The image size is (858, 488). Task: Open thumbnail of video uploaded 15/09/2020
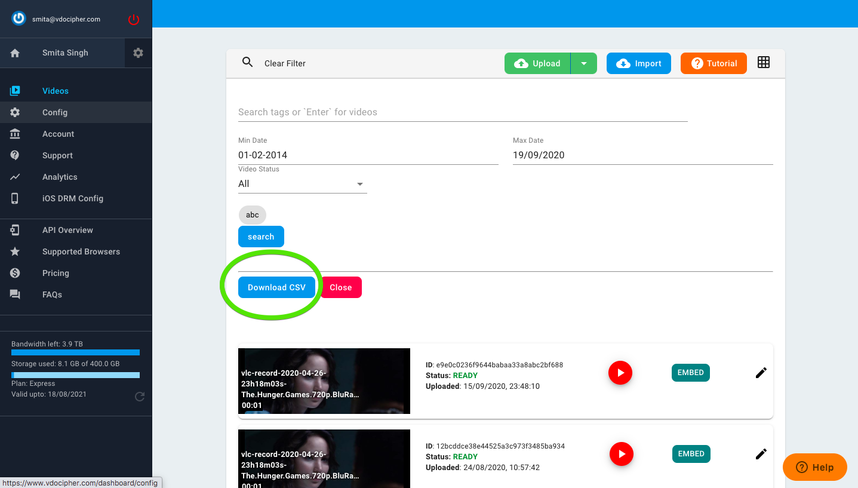[x=324, y=381]
